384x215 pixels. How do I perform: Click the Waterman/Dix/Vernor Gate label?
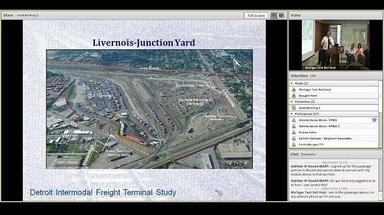point(118,153)
